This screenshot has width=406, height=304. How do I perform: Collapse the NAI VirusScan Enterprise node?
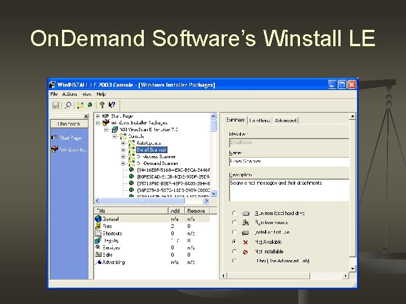click(106, 129)
